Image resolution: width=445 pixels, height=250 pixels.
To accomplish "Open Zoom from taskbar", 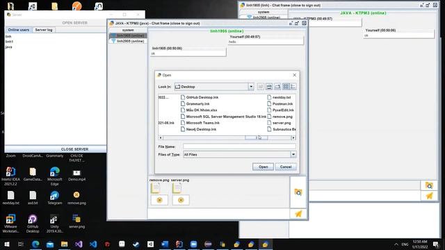I will 193,244.
